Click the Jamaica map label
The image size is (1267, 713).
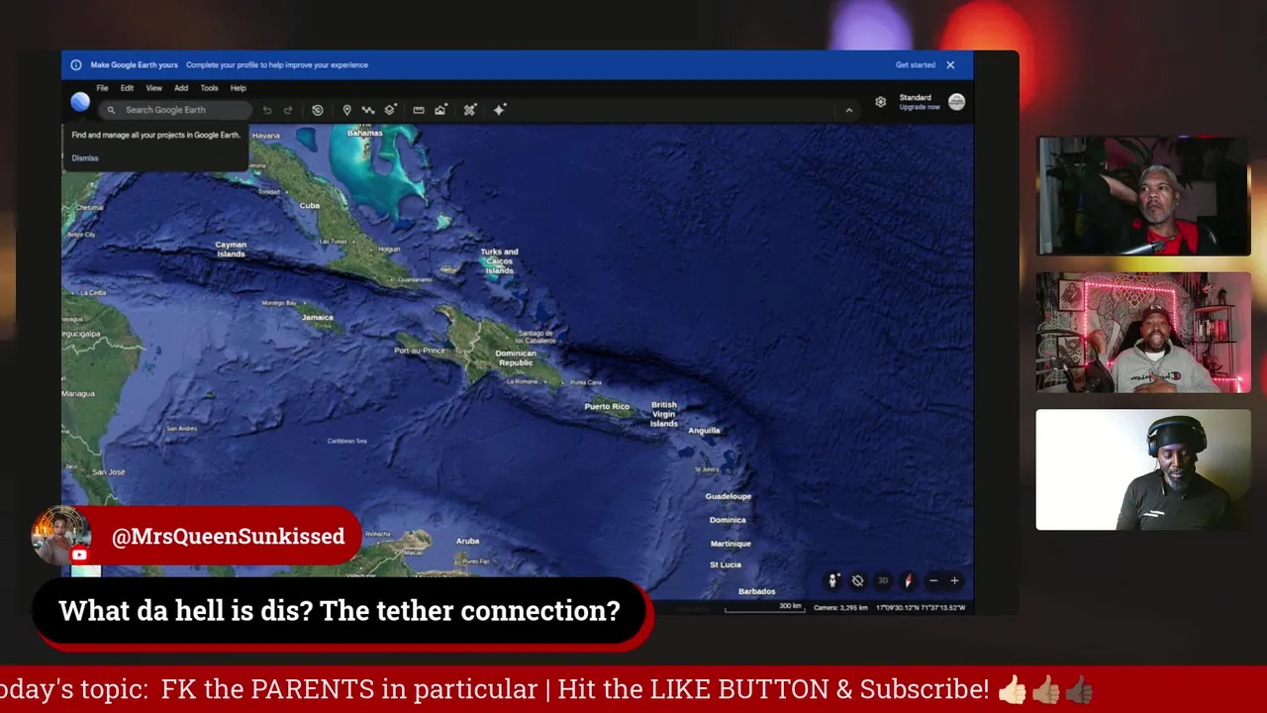[x=318, y=318]
